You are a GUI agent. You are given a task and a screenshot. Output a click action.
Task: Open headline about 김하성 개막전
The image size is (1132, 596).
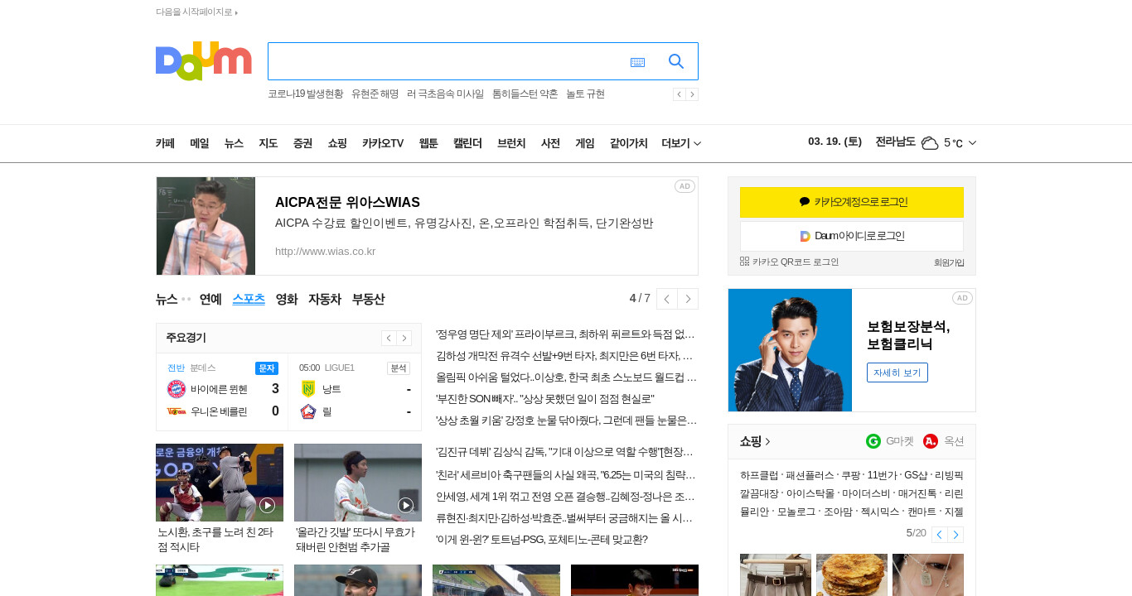click(565, 356)
